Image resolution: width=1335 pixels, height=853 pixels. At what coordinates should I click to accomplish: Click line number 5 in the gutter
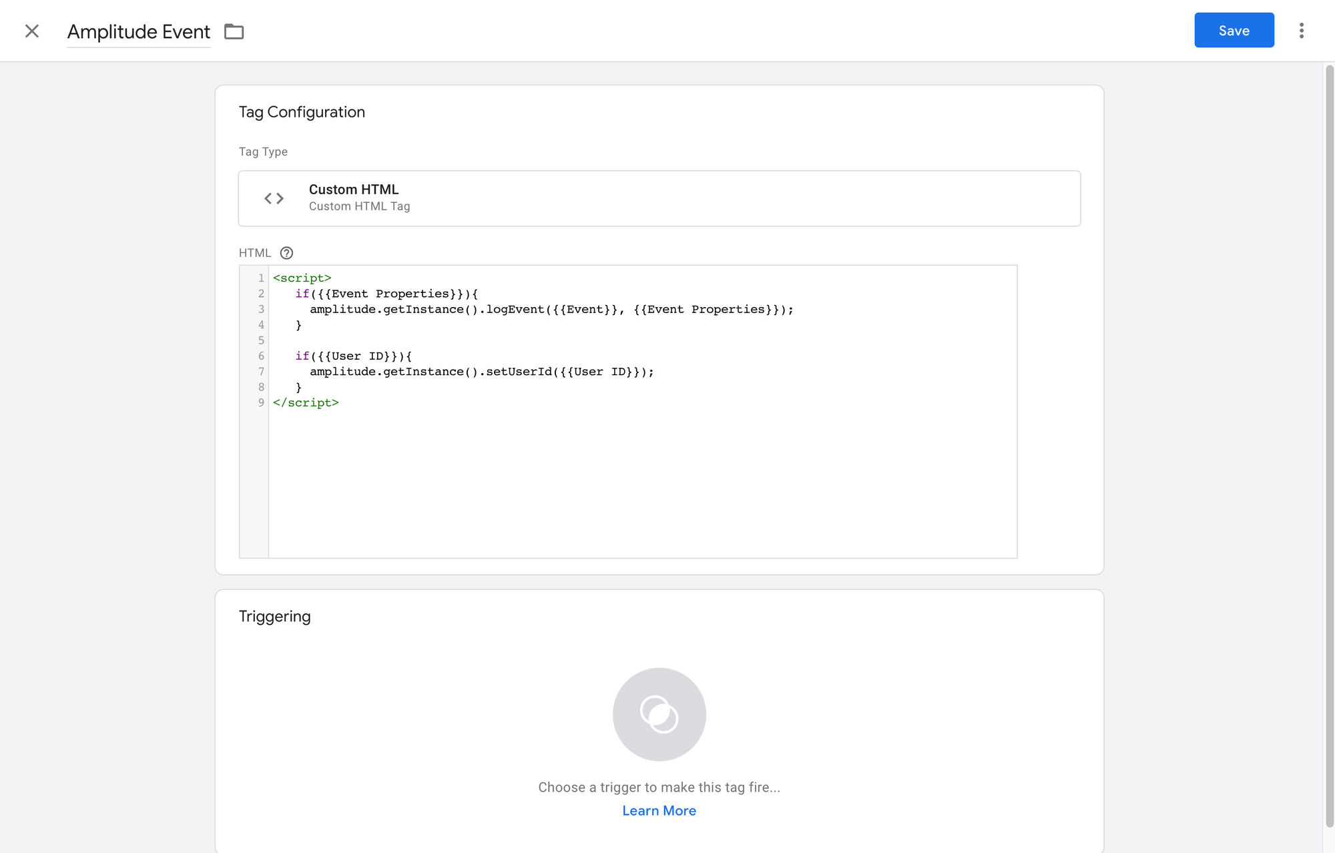click(x=261, y=340)
